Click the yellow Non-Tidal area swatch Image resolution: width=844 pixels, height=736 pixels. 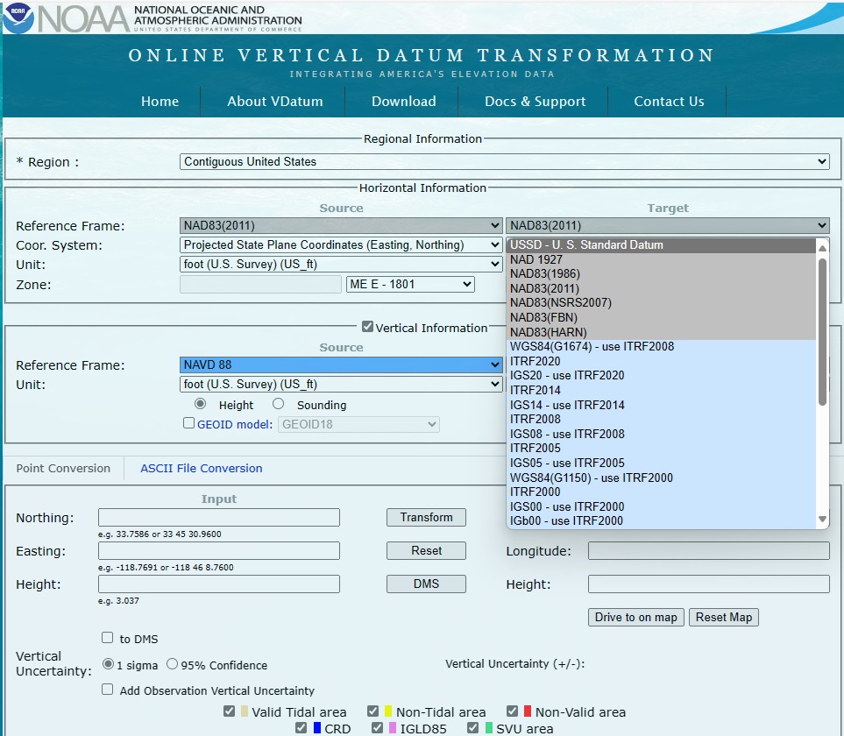click(x=387, y=711)
